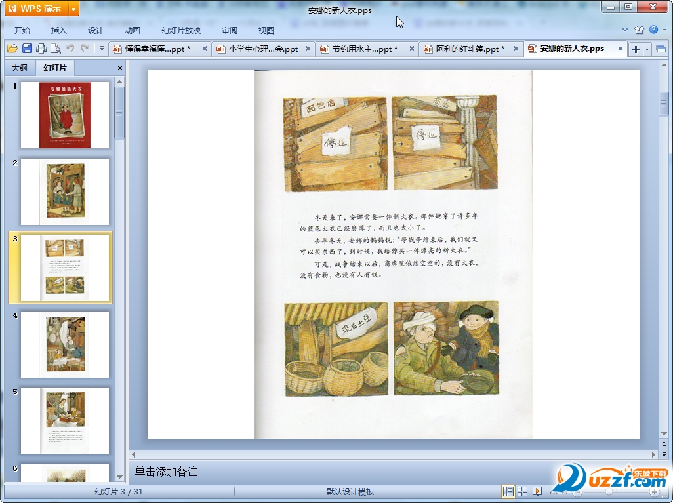
Task: Expand the small arrow next to the help icon
Action: pyautogui.click(x=664, y=30)
